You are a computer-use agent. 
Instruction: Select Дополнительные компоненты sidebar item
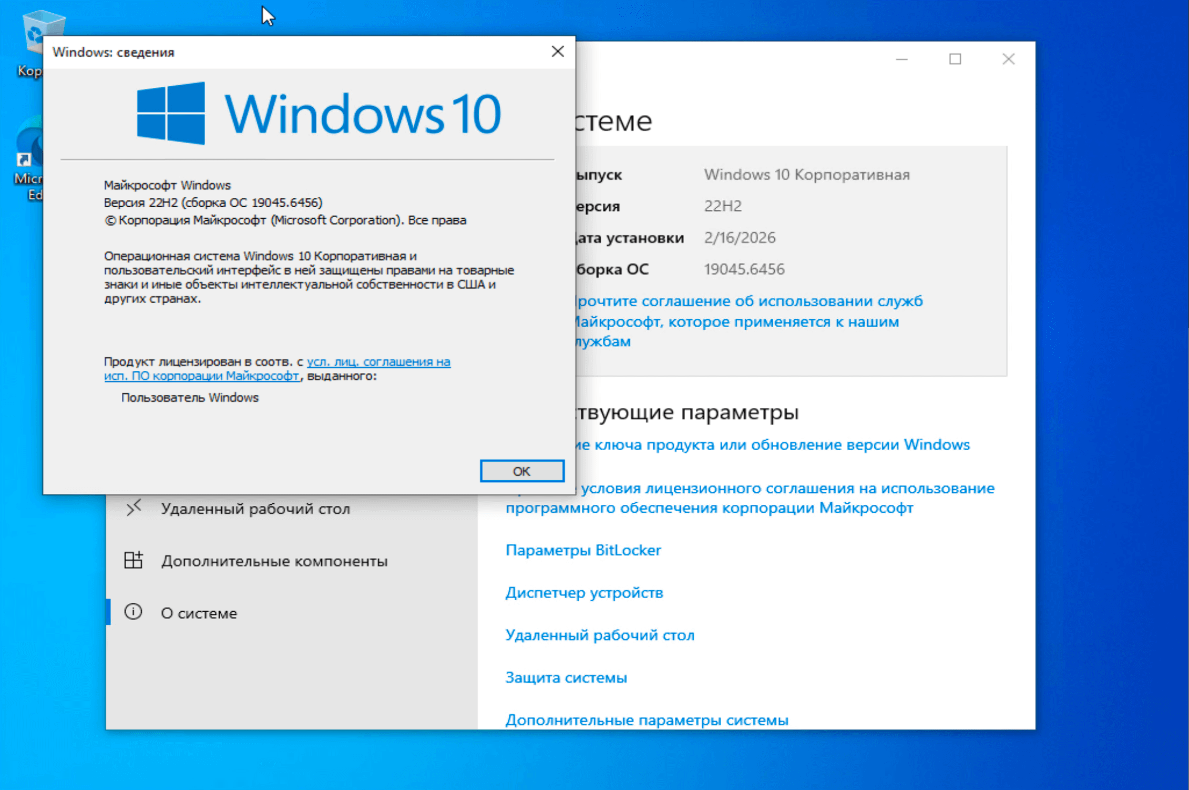(x=274, y=561)
